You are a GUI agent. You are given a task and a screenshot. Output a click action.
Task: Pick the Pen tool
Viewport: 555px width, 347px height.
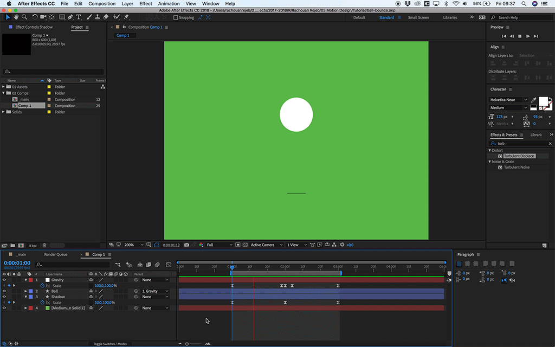71,17
